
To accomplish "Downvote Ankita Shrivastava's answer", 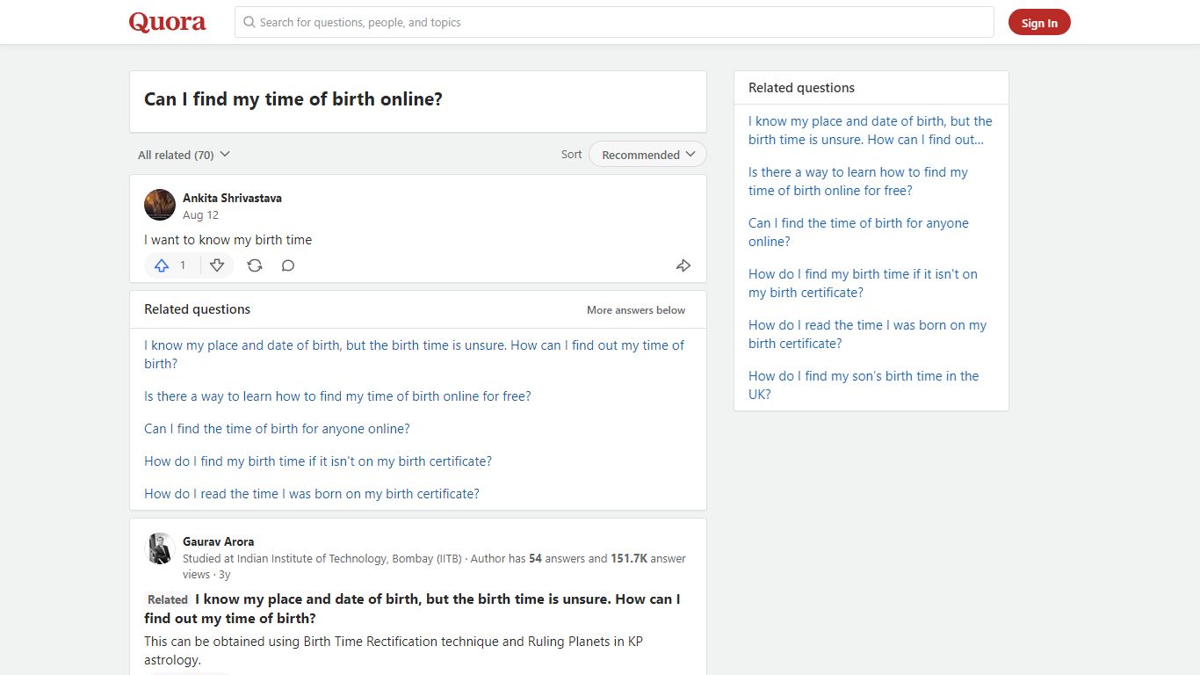I will coord(217,265).
